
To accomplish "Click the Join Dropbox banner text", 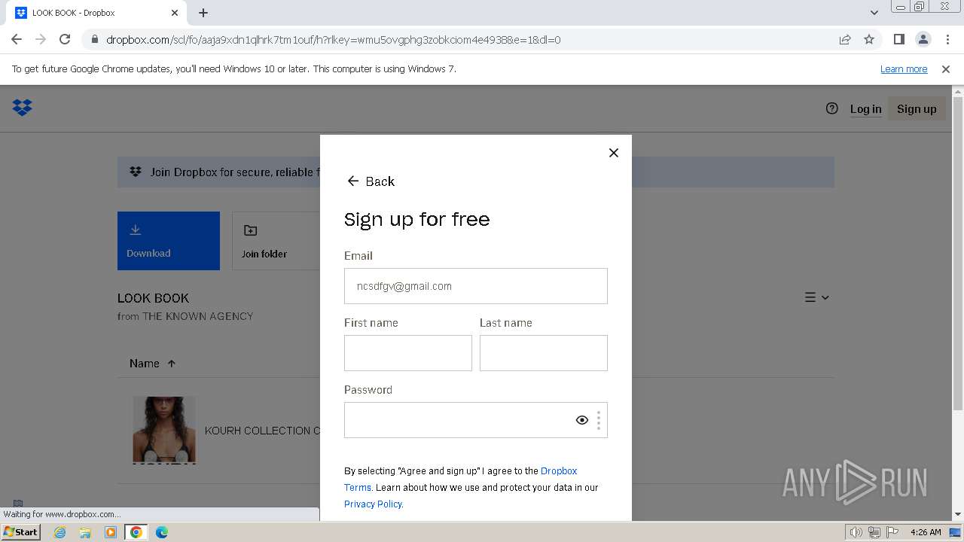I will [x=235, y=172].
